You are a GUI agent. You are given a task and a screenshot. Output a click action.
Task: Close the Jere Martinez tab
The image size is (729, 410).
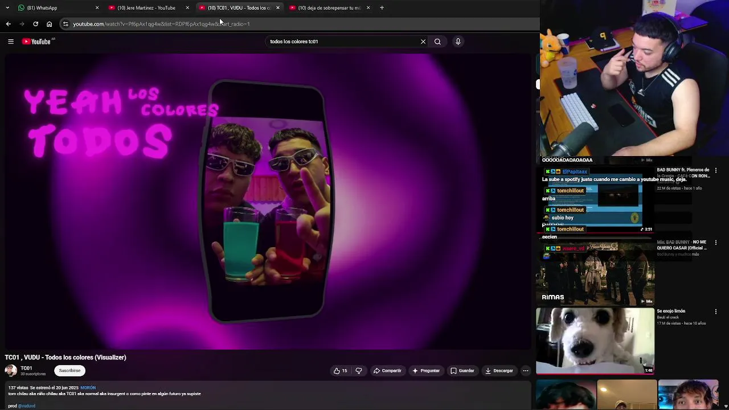pyautogui.click(x=187, y=8)
